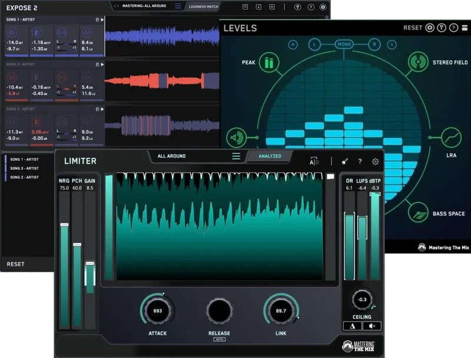Image resolution: width=471 pixels, height=358 pixels.
Task: Click Song 1 dynamic range waveform icon
Action: (87, 32)
